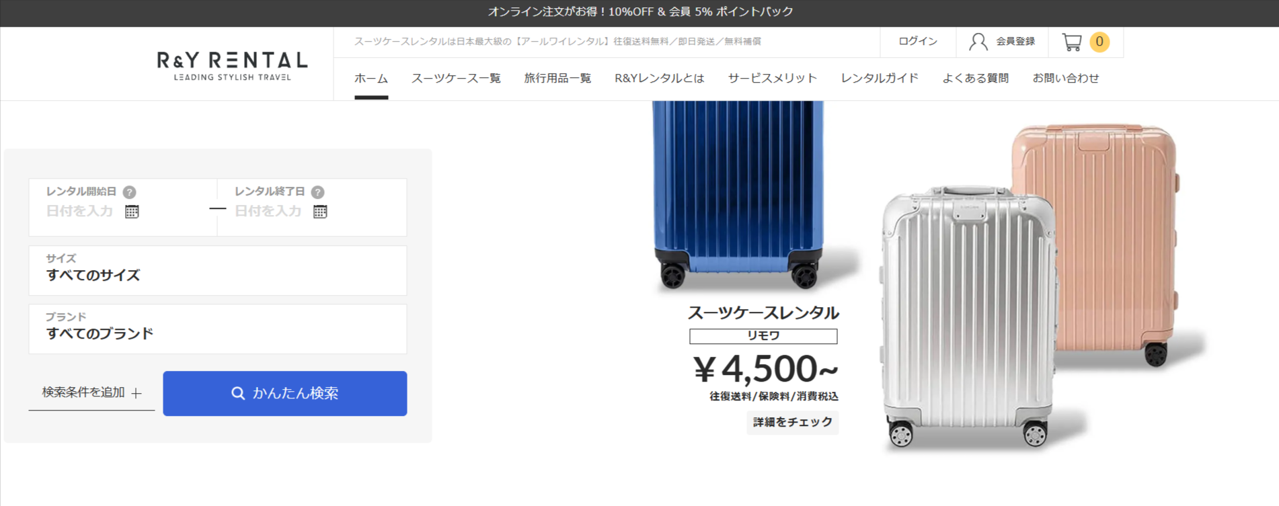Click help icon beside レンタル開始日

pos(130,192)
